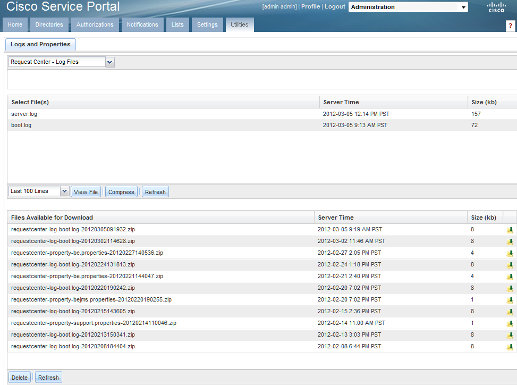Open the Settings tab

207,25
